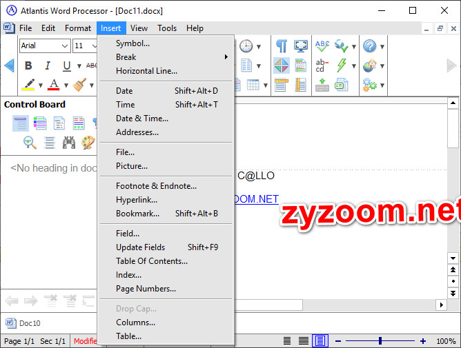Click magnifier icon in Control Board
This screenshot has width=461, height=348.
30,143
